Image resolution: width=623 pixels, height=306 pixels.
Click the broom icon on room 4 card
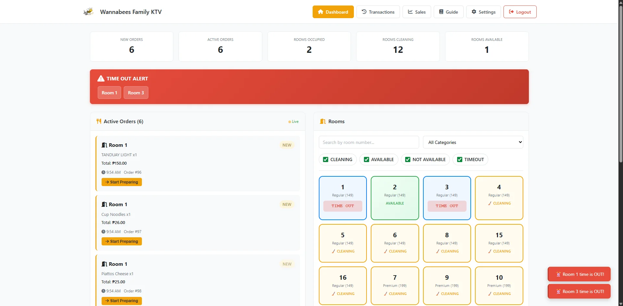(490, 203)
